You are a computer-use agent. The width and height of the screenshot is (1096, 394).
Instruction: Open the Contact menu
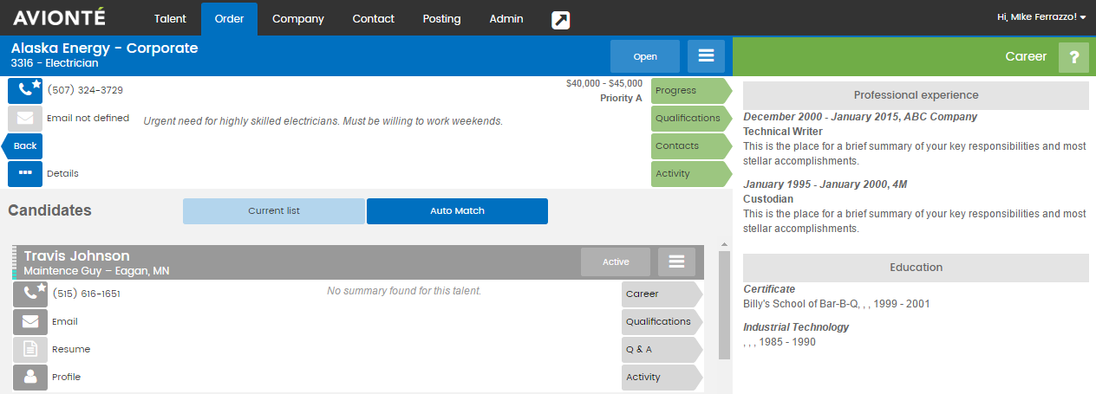(374, 18)
